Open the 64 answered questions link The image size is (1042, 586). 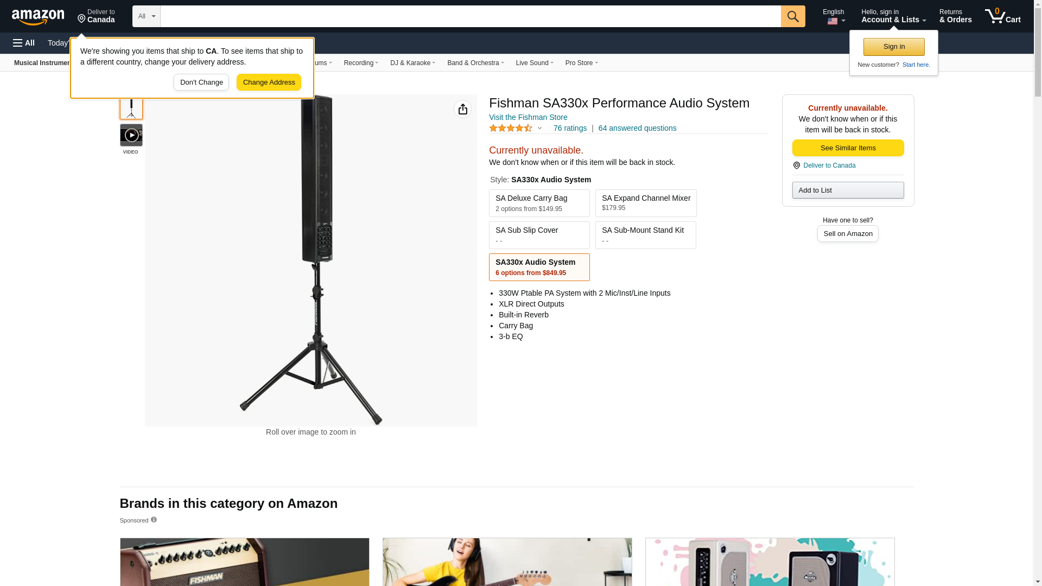[x=637, y=128]
